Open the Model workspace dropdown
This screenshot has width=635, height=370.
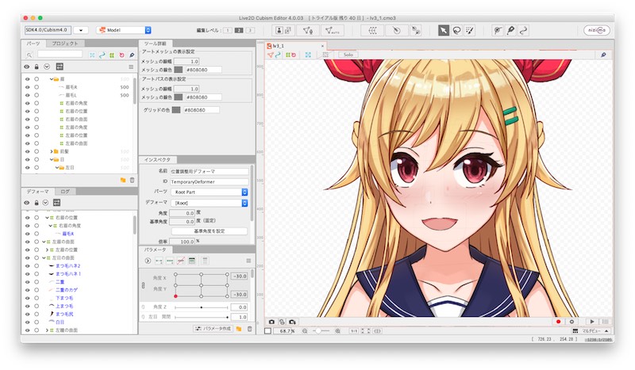tap(125, 30)
